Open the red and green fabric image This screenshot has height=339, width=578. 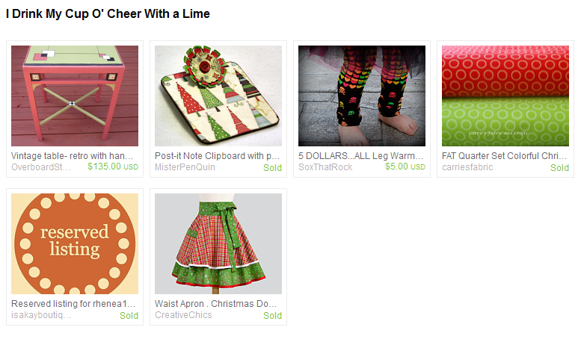(x=505, y=96)
